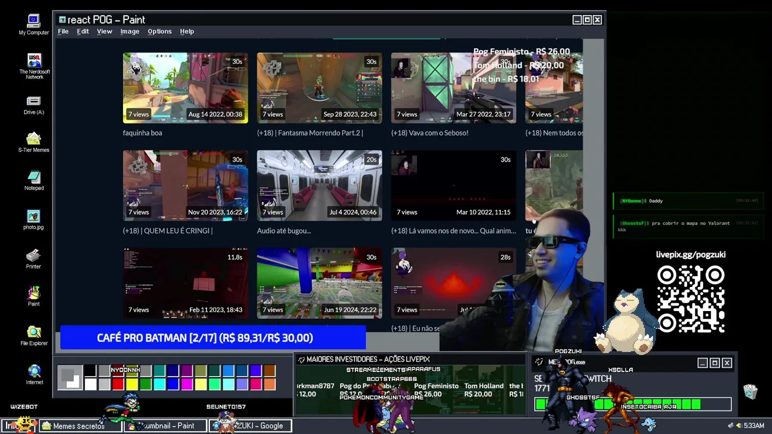
Task: Switch to thumbnail - Paint taskbar button
Action: click(165, 426)
